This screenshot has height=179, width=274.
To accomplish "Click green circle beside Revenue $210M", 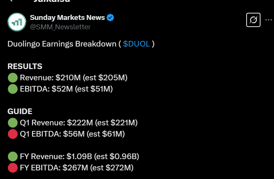I will click(13, 78).
